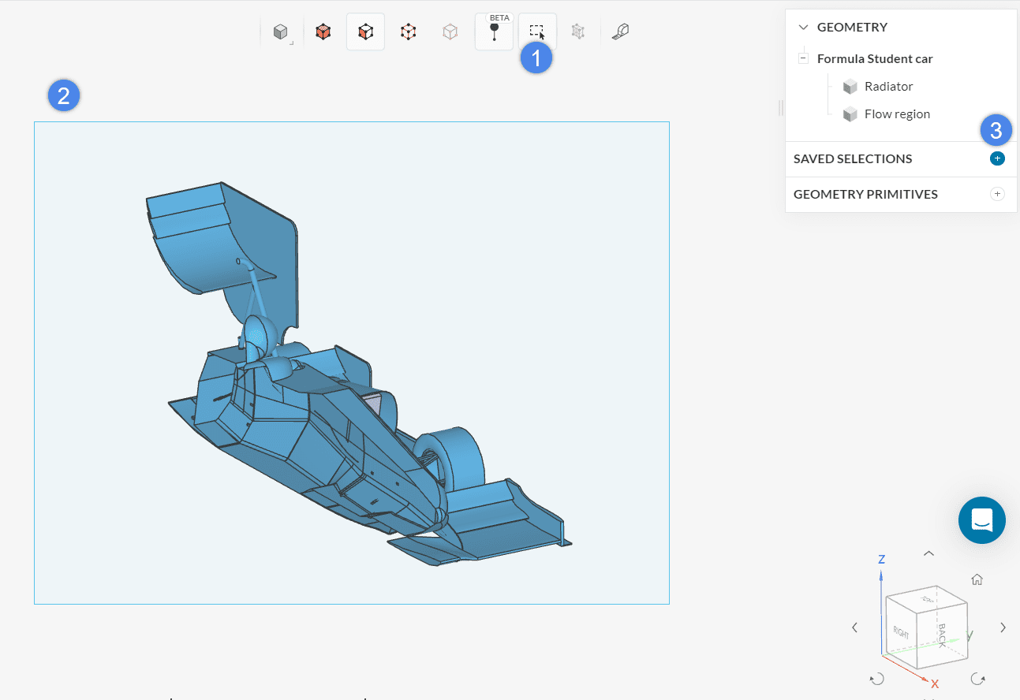Collapse the GEOMETRY section chevron
Viewport: 1020px width, 700px height.
[803, 28]
